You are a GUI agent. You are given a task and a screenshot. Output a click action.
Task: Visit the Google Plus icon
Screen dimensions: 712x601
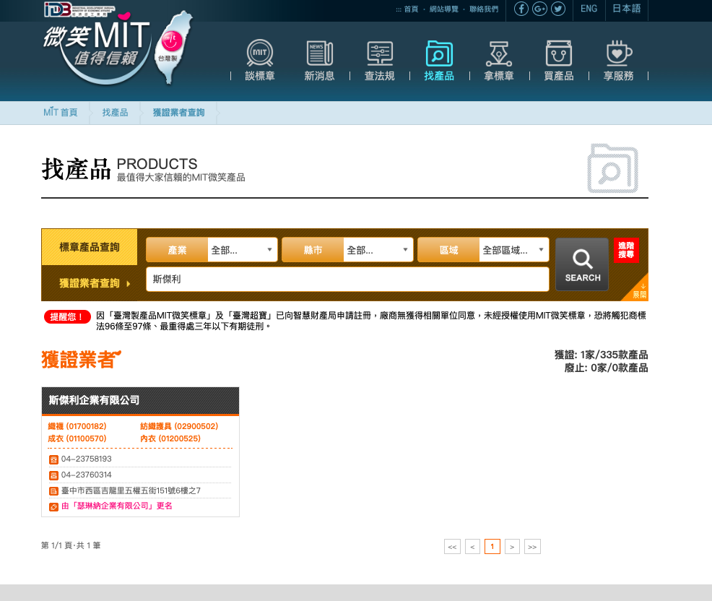[539, 9]
